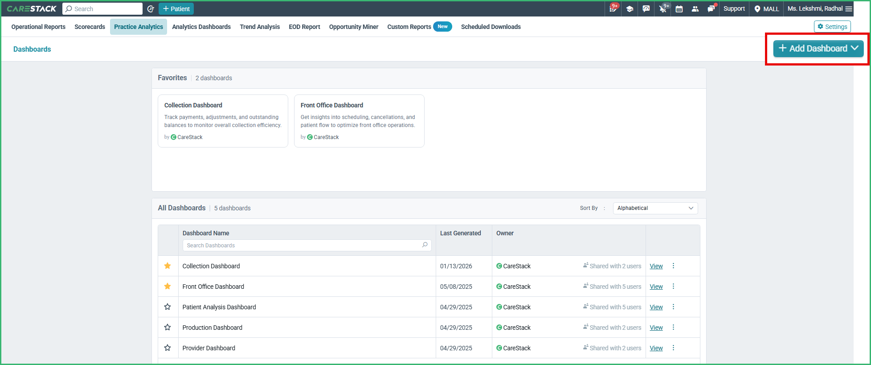The width and height of the screenshot is (871, 365).
Task: Select the Practice Analytics tab
Action: point(139,27)
